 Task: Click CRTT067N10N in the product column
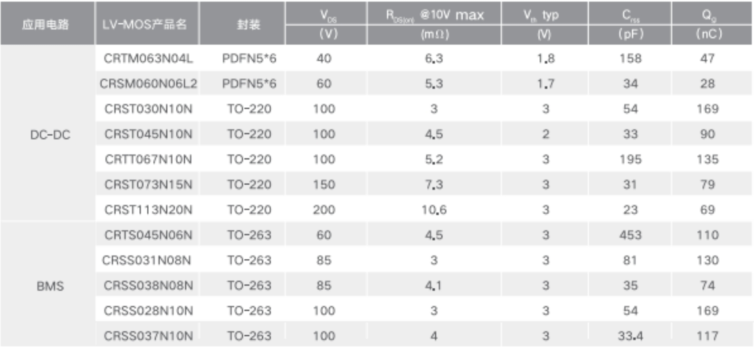(148, 159)
